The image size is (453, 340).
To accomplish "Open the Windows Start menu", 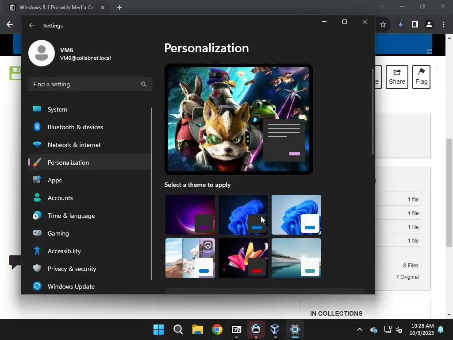I will pyautogui.click(x=158, y=329).
